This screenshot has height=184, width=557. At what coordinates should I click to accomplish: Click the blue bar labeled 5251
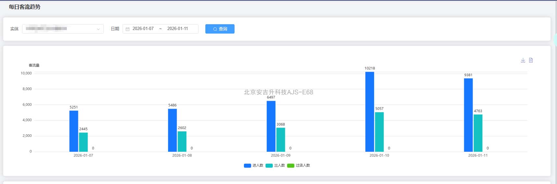[74, 131]
